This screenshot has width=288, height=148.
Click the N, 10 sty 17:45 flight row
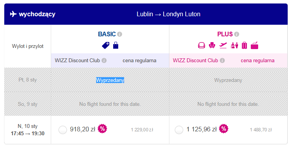146,130
